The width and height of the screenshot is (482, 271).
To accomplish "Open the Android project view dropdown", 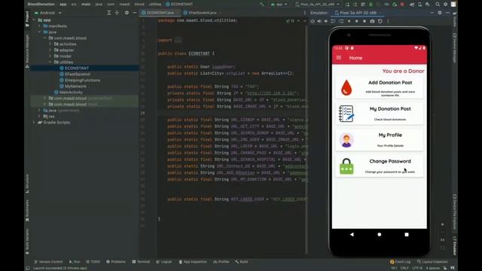I will (x=48, y=13).
